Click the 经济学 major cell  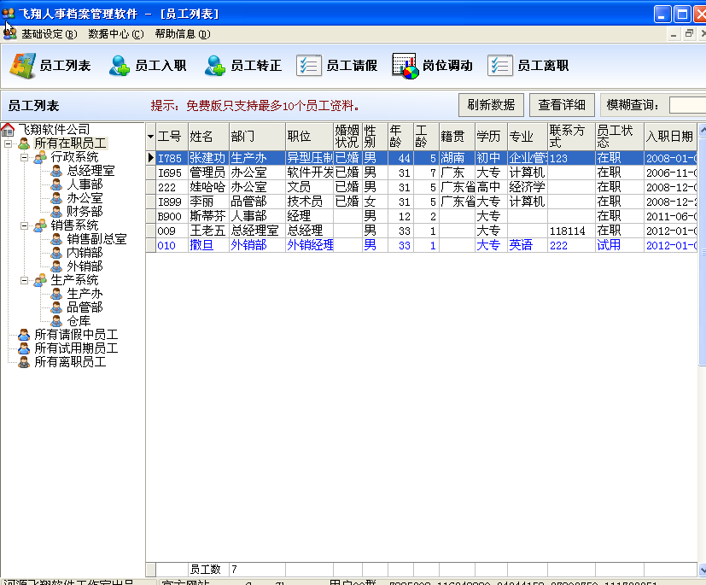coord(528,187)
